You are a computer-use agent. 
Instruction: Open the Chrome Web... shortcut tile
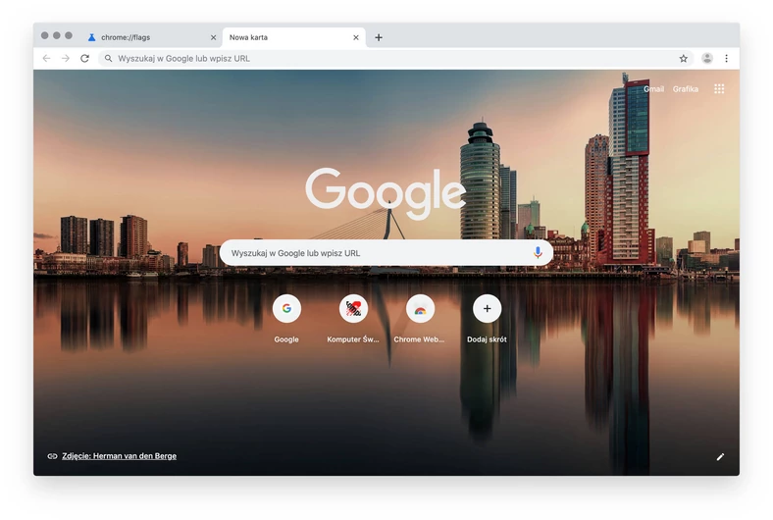pos(420,318)
